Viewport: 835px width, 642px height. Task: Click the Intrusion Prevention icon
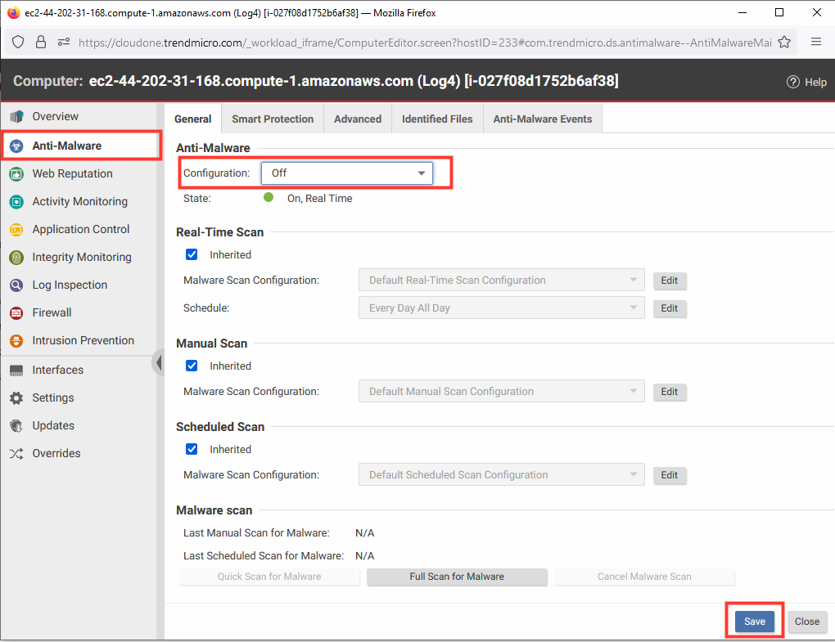[16, 340]
